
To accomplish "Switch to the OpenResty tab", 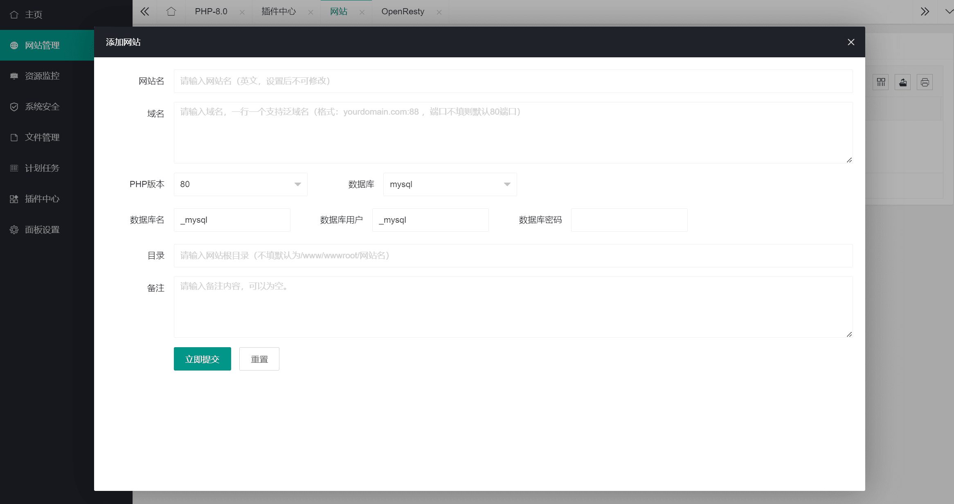I will click(x=403, y=11).
